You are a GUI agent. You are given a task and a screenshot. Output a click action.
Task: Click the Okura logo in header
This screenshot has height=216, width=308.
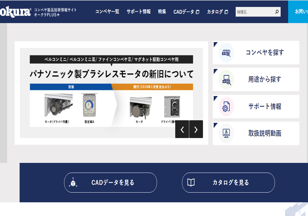pos(15,12)
